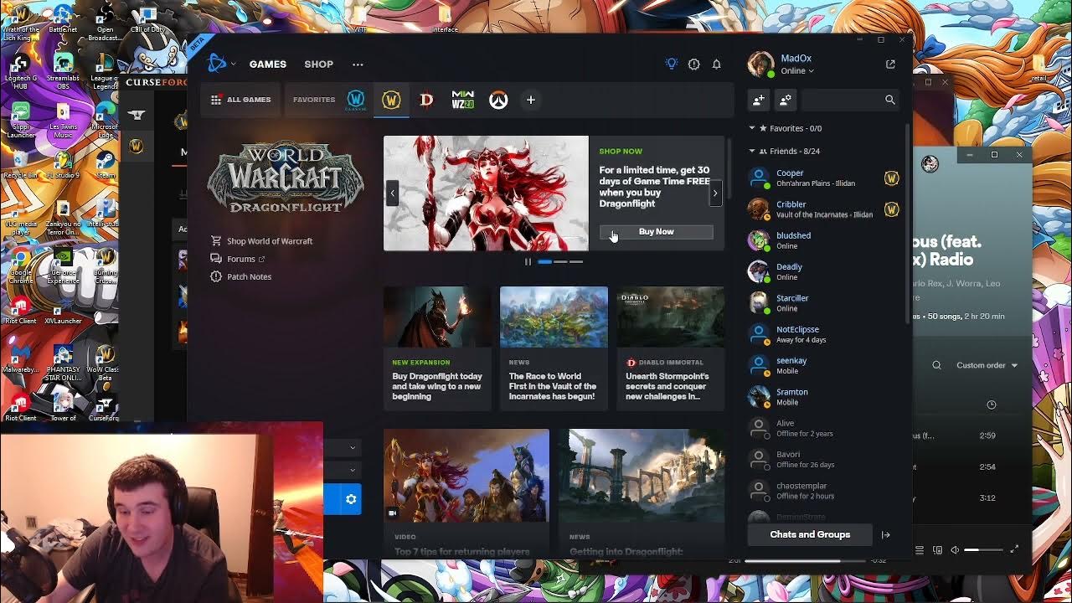
Task: Open Spotify Custom order dropdown
Action: (987, 365)
